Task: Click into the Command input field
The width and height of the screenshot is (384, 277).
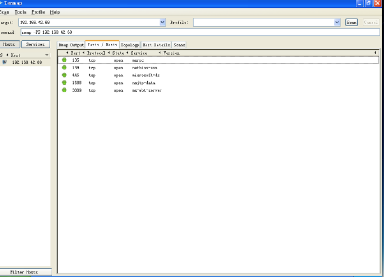Action: [x=200, y=32]
